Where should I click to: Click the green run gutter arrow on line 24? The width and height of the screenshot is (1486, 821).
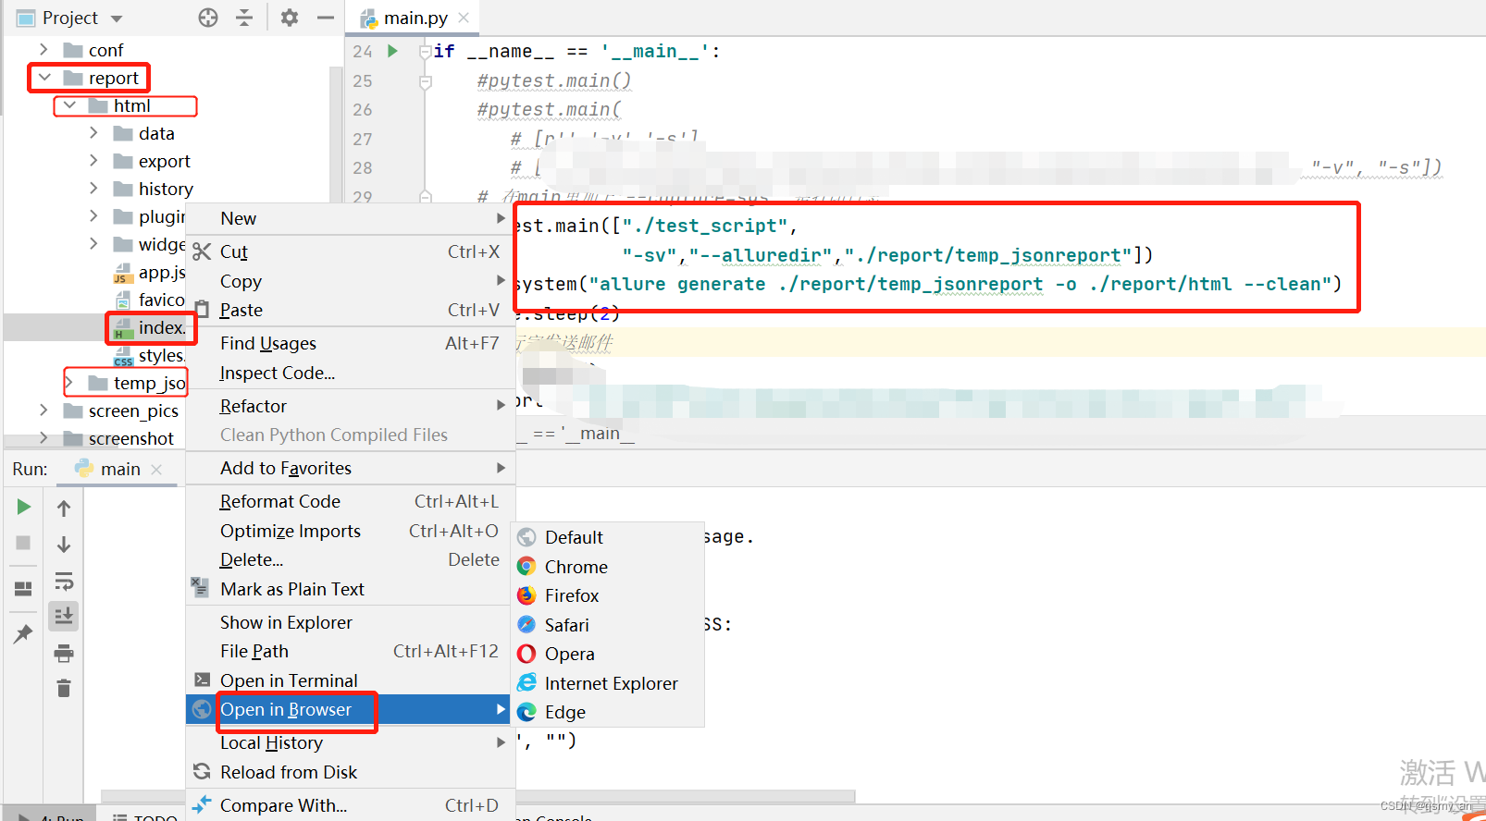pos(392,51)
